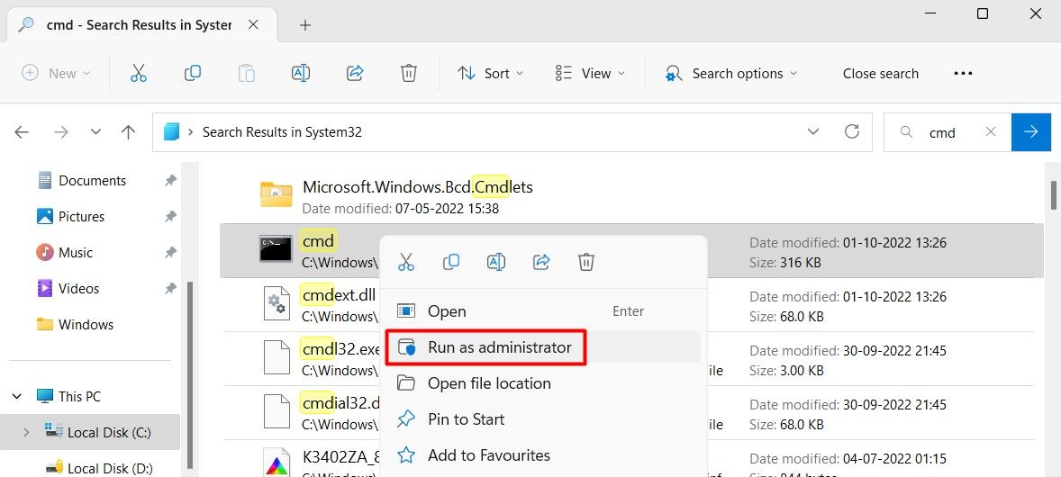Collapse the This PC tree node

click(x=18, y=397)
